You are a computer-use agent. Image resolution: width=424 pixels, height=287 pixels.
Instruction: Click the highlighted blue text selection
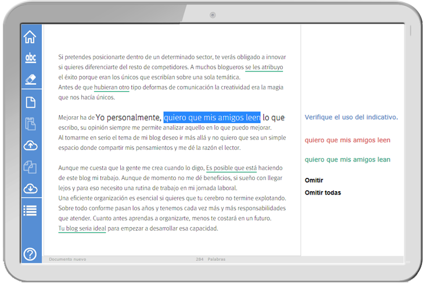coord(211,117)
